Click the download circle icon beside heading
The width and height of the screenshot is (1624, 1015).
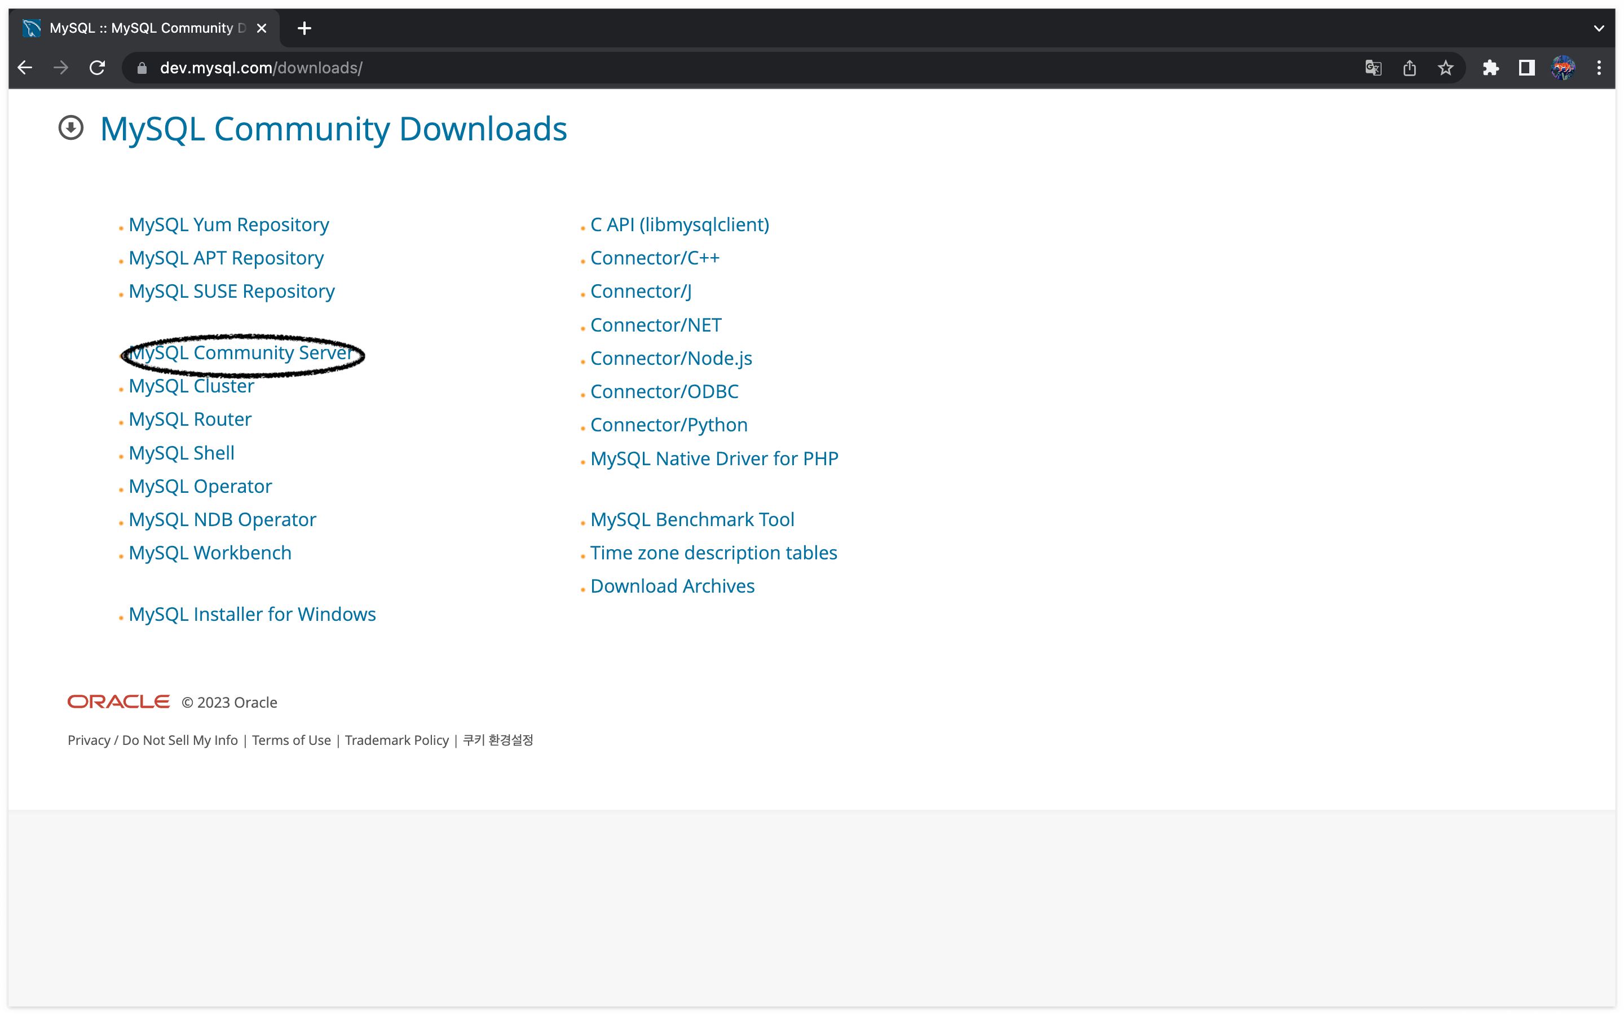pyautogui.click(x=71, y=127)
